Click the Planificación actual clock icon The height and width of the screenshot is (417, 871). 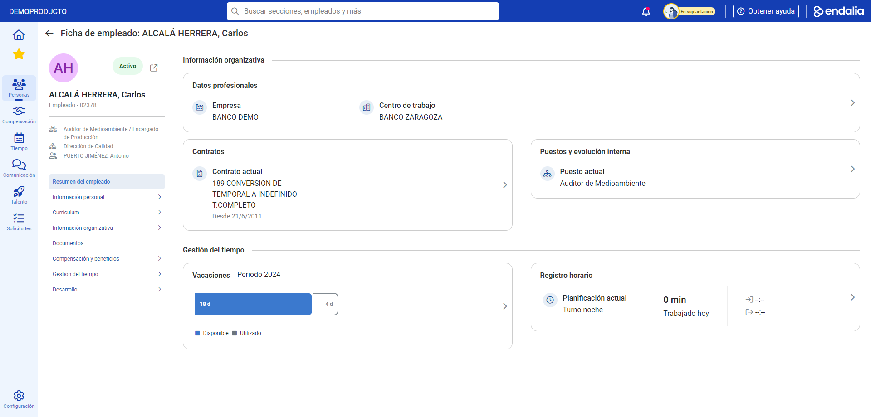pos(550,300)
